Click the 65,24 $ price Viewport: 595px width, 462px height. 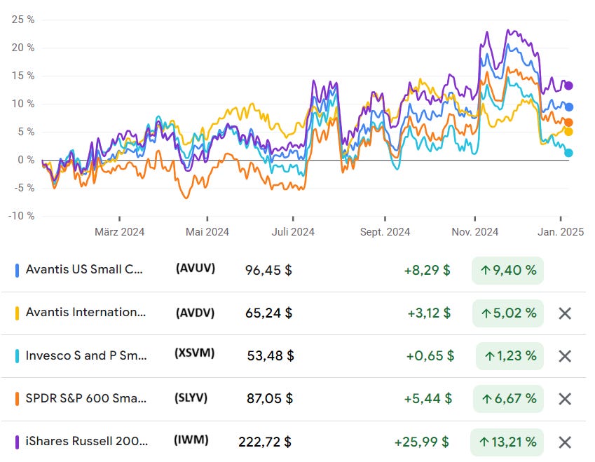(x=268, y=313)
